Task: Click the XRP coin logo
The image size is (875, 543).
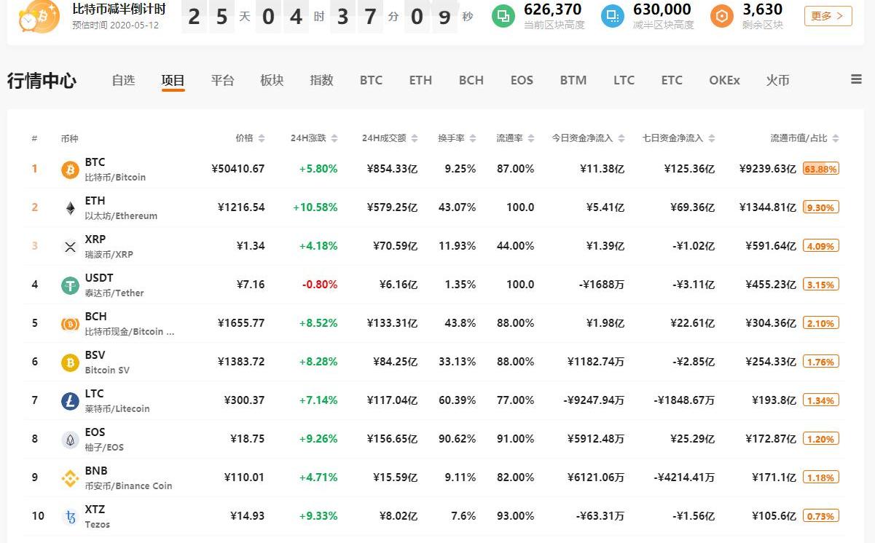Action: [70, 247]
